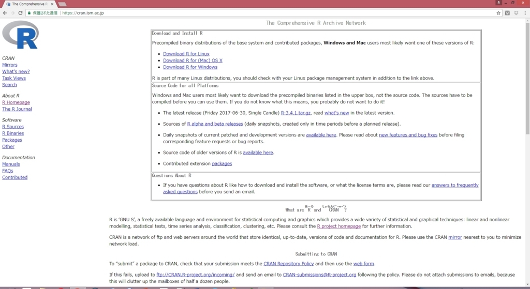Click Download R for Windows
The image size is (530, 289).
tap(190, 67)
